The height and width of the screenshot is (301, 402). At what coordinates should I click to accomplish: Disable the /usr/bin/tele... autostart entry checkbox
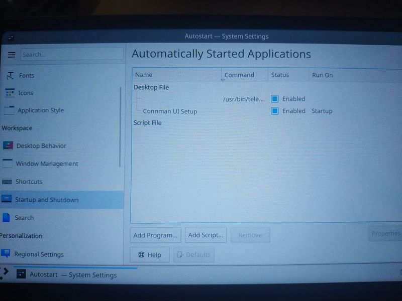[x=275, y=99]
